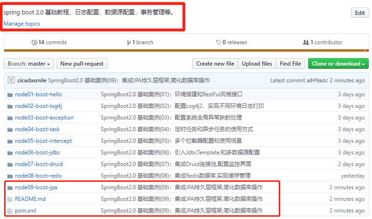
Task: View the 0 releases link
Action: point(232,42)
